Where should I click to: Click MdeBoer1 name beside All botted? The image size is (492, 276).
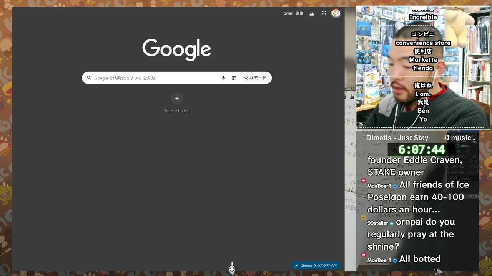[379, 260]
